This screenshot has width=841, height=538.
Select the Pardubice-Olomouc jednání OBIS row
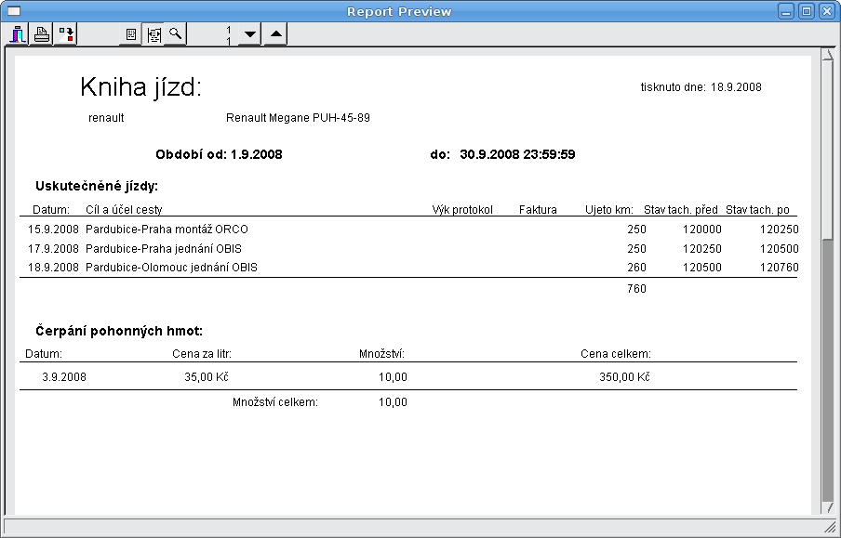click(171, 268)
